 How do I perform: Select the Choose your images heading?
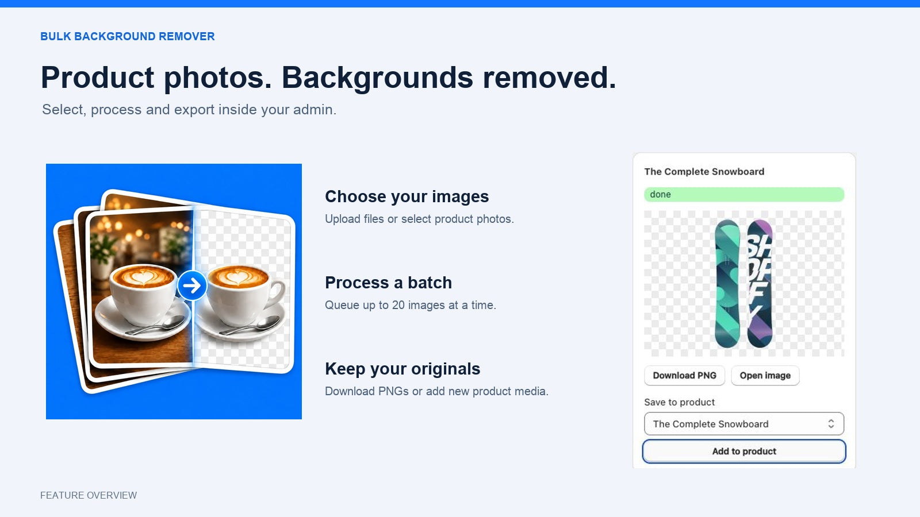point(407,196)
